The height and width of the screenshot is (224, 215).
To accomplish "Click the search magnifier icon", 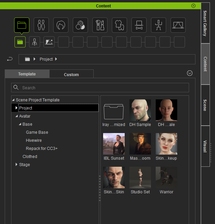I will [16, 88].
